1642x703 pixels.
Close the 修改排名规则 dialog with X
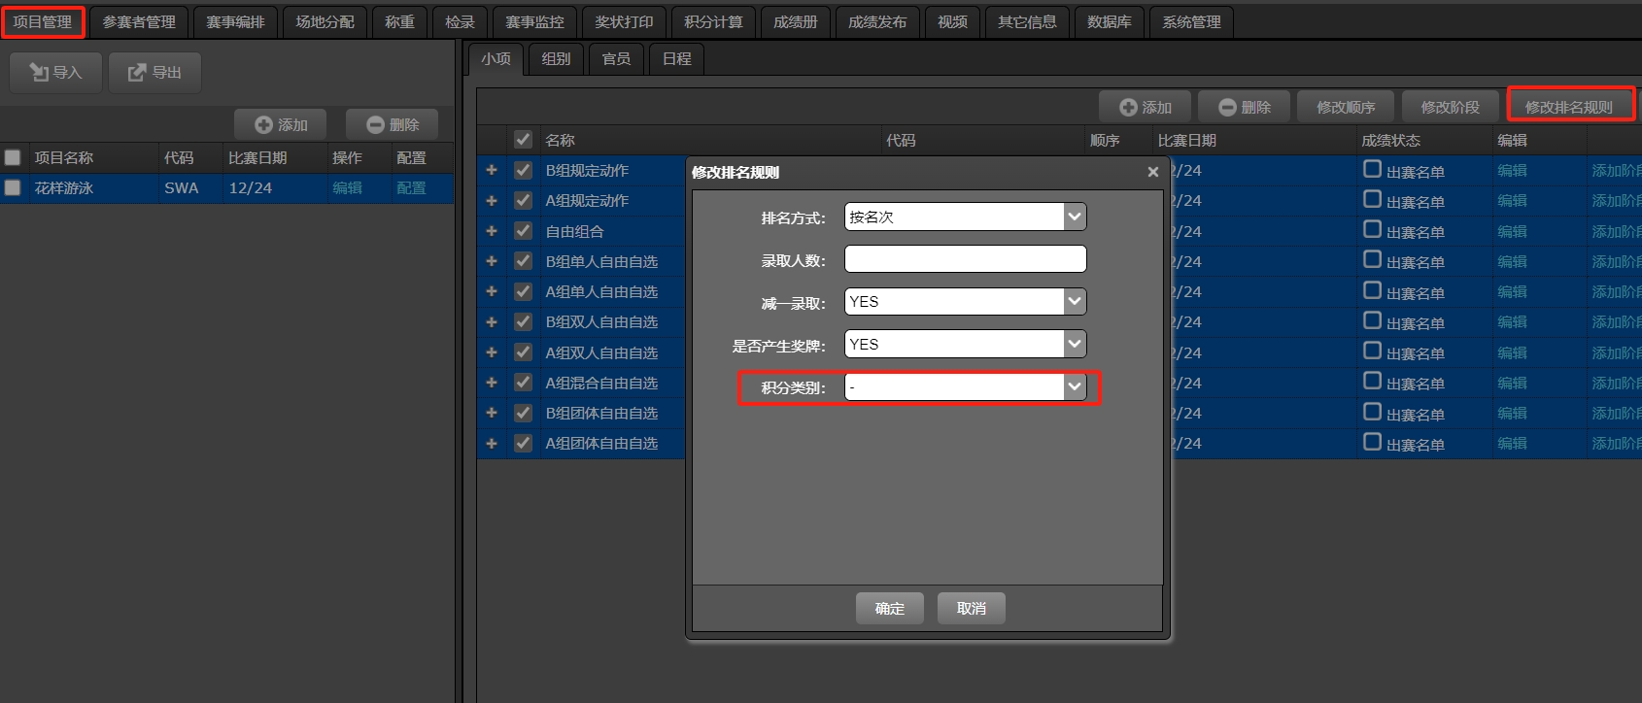tap(1152, 172)
